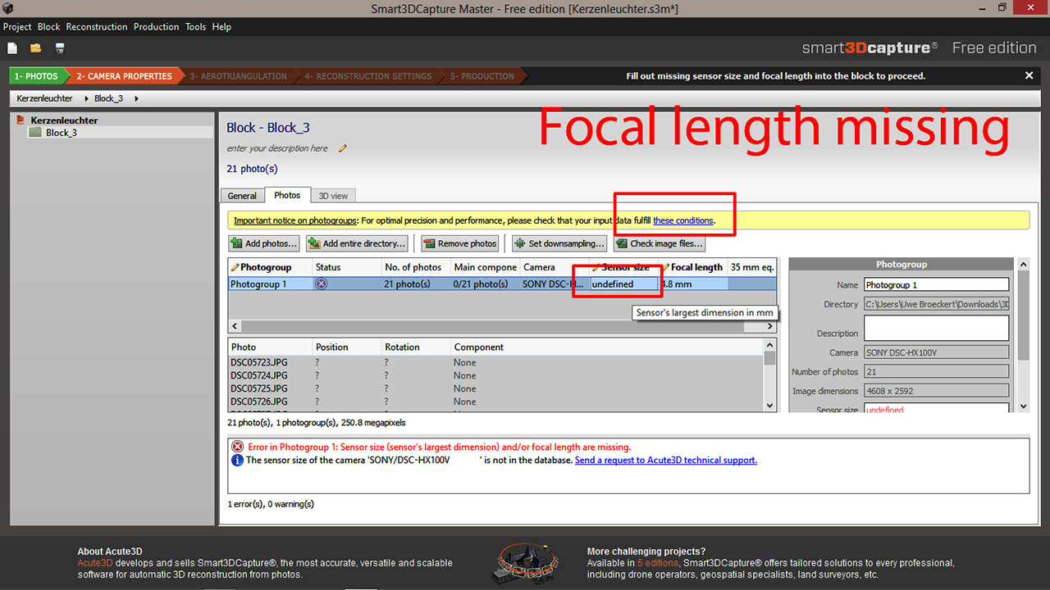Switch to the General tab

pos(242,196)
